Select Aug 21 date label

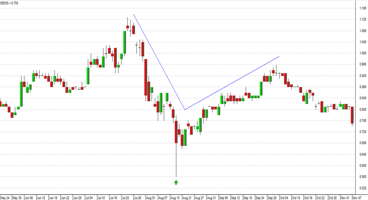[x=187, y=198]
